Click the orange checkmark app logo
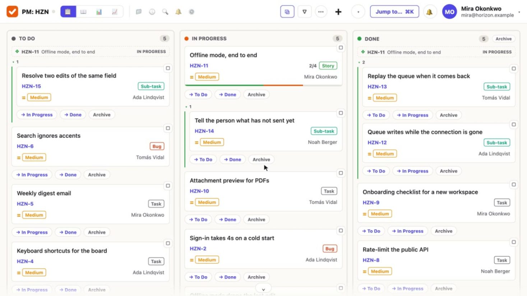527x296 pixels. pos(12,11)
